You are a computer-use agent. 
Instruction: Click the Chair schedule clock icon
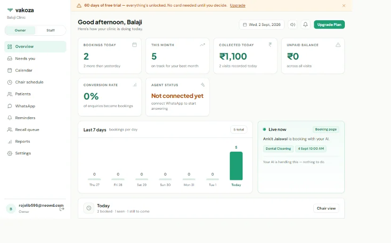[10, 82]
